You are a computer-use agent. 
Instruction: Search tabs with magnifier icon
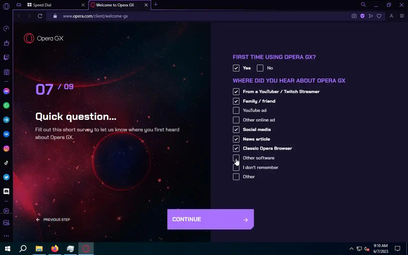(363, 5)
